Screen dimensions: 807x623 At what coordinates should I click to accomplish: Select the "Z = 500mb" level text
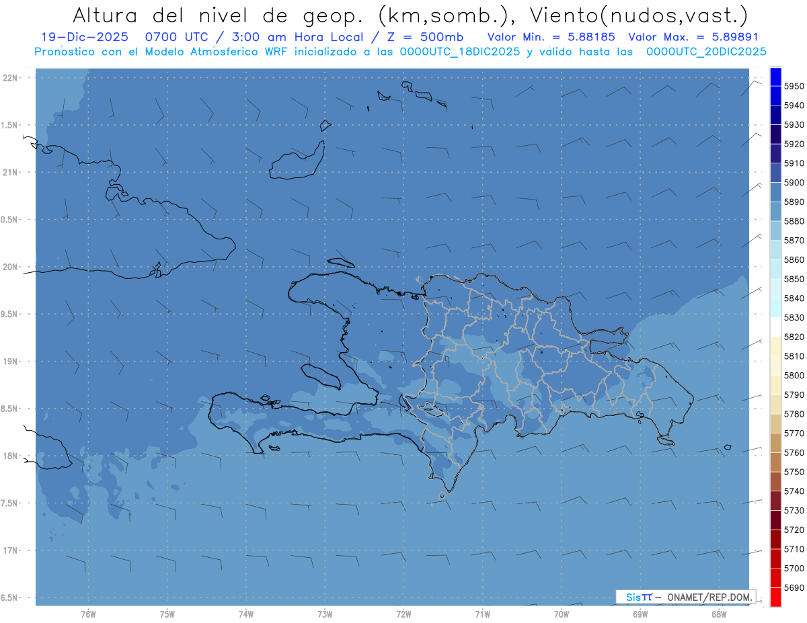425,37
